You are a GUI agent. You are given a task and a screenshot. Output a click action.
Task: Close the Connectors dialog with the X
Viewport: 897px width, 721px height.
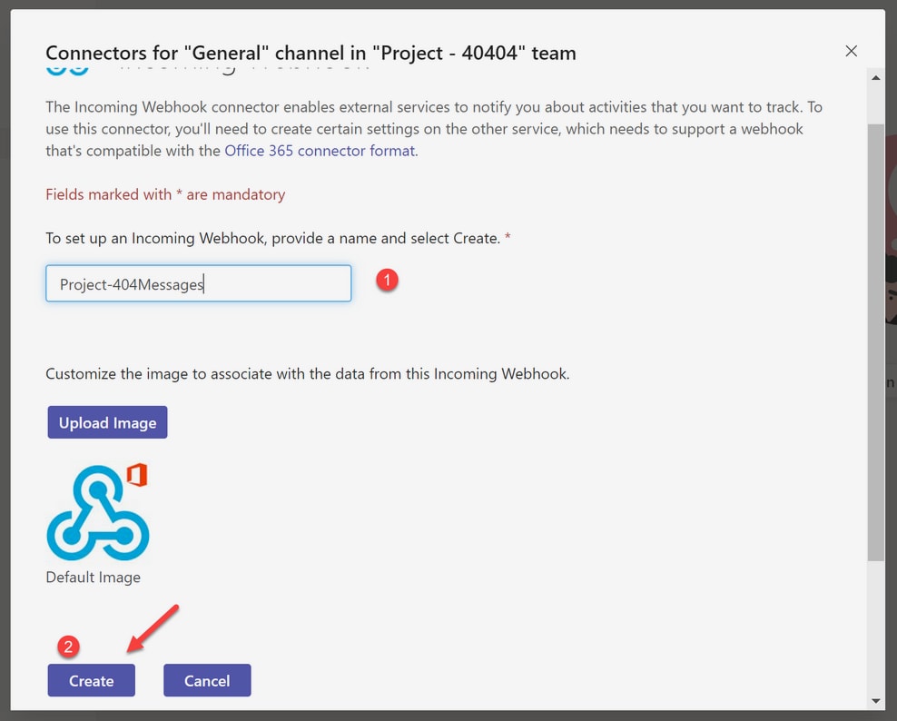(x=852, y=52)
